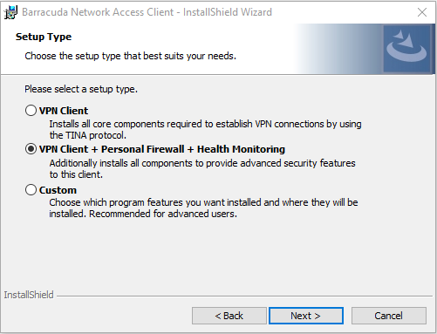Click the "Please select a setup type." text
437x334 pixels.
click(81, 89)
